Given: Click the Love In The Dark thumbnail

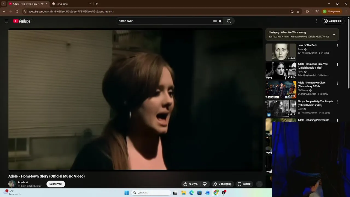Looking at the screenshot, I should point(281,52).
